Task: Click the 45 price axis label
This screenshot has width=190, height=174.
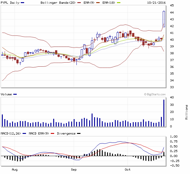Action: (x=172, y=6)
